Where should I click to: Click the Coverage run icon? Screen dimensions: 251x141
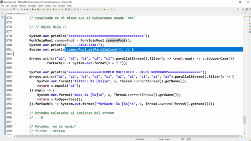pyautogui.click(x=33, y=9)
